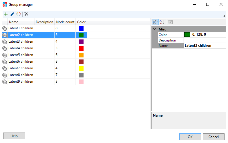Sort properties alphabetically with A-Z icon

[162, 22]
